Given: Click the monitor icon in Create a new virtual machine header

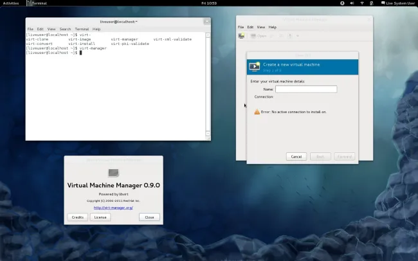Looking at the screenshot, I should click(x=254, y=66).
